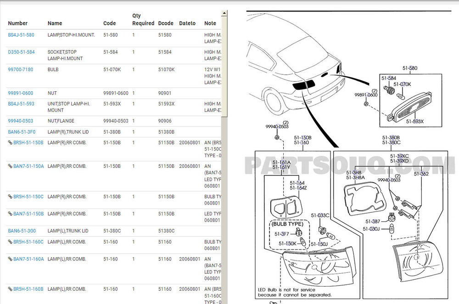Select the 51-030J callout in the diagram
The image size is (459, 304).
(x=371, y=229)
